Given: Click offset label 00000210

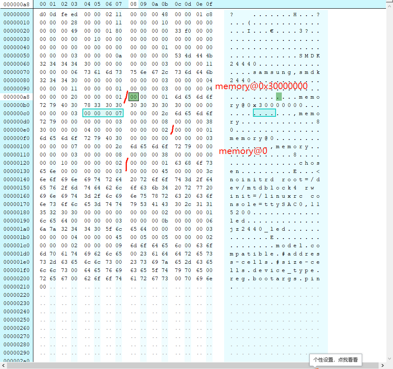Looking at the screenshot, I should tap(16, 286).
